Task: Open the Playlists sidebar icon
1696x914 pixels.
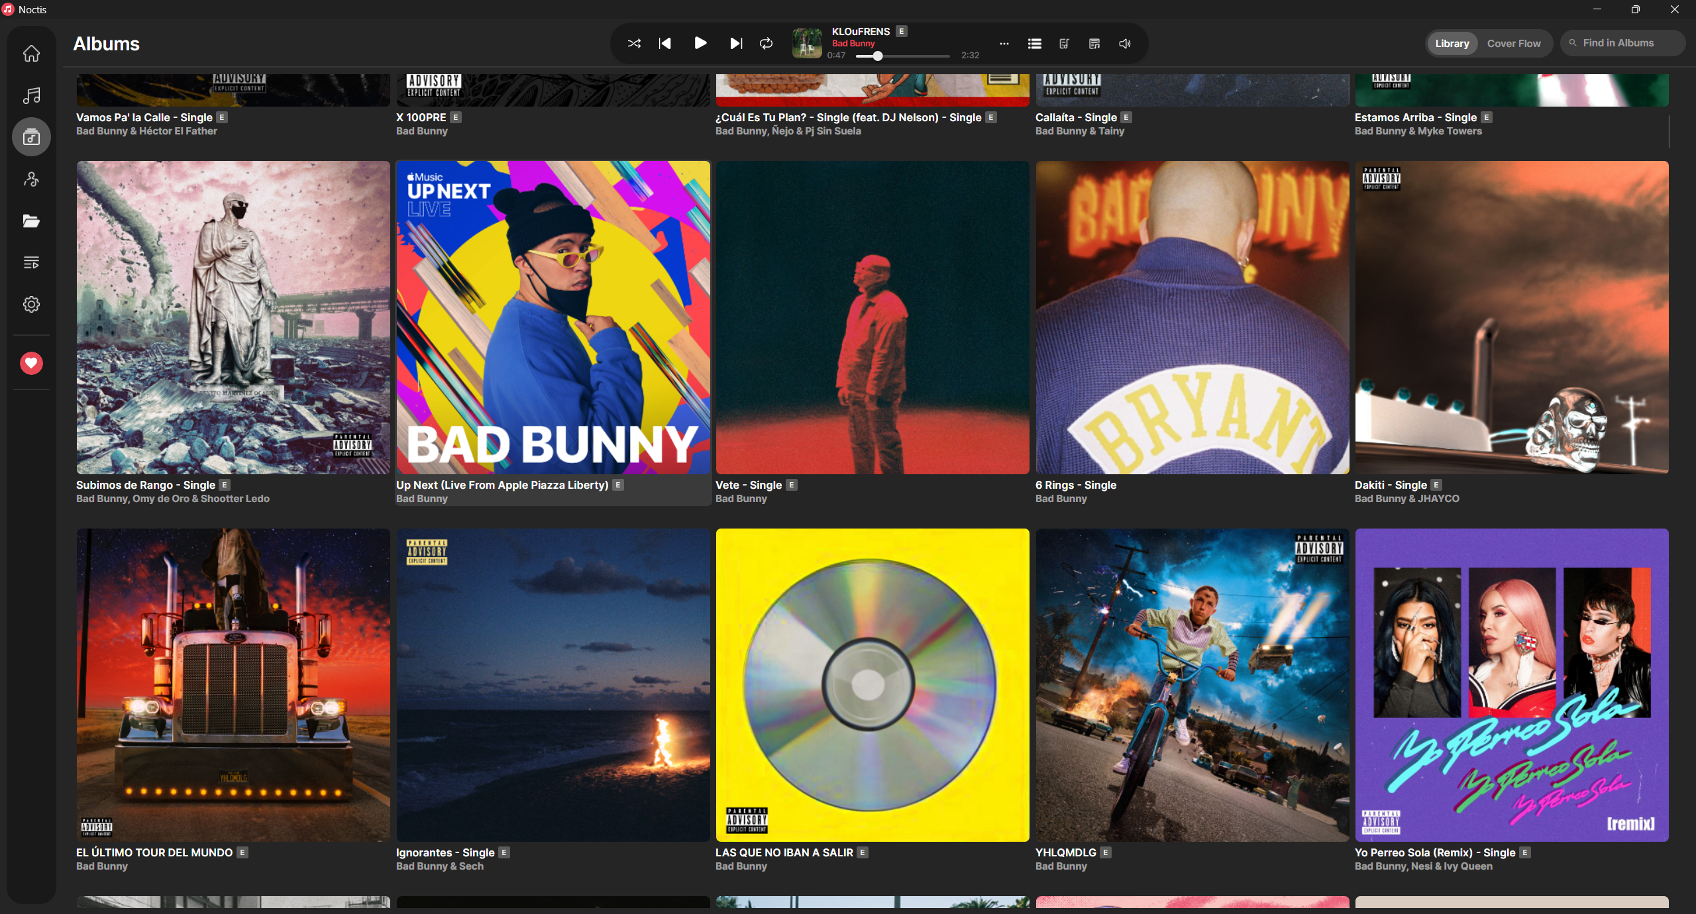Action: pyautogui.click(x=31, y=262)
